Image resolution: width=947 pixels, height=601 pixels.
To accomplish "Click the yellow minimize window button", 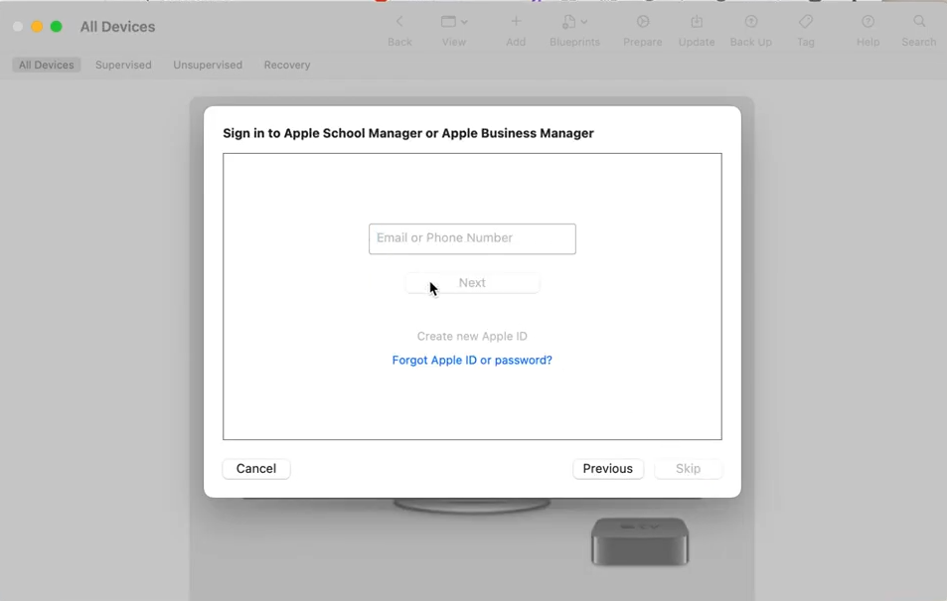I will click(x=37, y=27).
